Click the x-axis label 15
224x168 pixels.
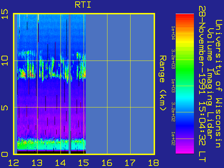coord(84,163)
